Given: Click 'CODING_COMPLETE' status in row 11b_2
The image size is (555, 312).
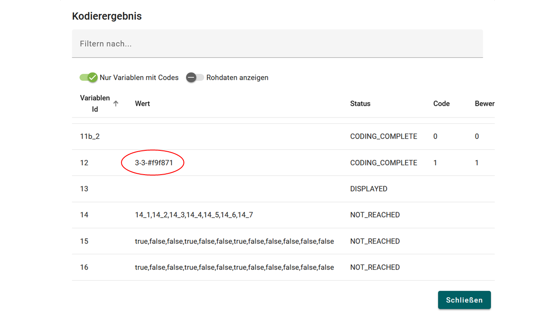Looking at the screenshot, I should (x=384, y=136).
